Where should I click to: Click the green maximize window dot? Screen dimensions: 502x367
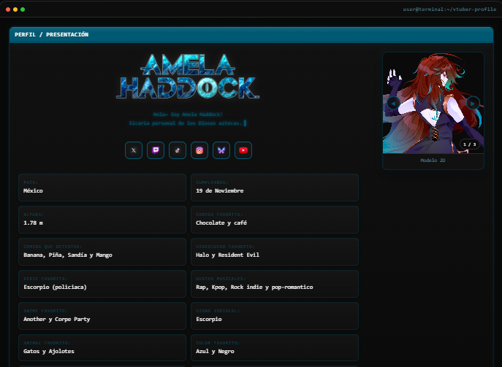pyautogui.click(x=23, y=9)
